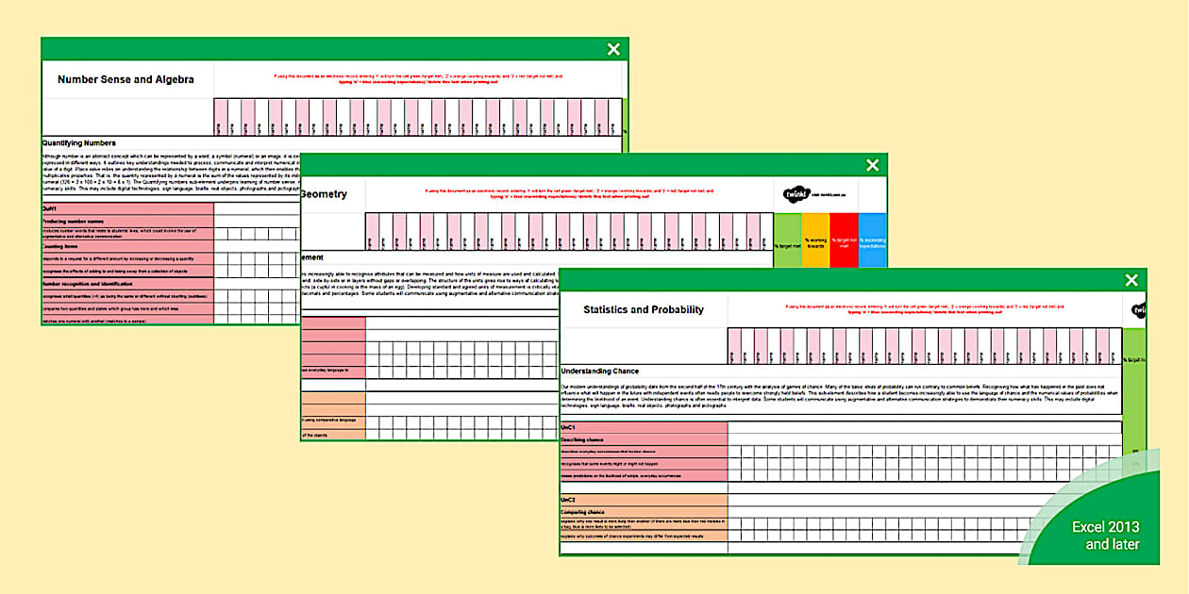1189x594 pixels.
Task: Select the orange 'Comparing chance' row
Action: click(643, 512)
